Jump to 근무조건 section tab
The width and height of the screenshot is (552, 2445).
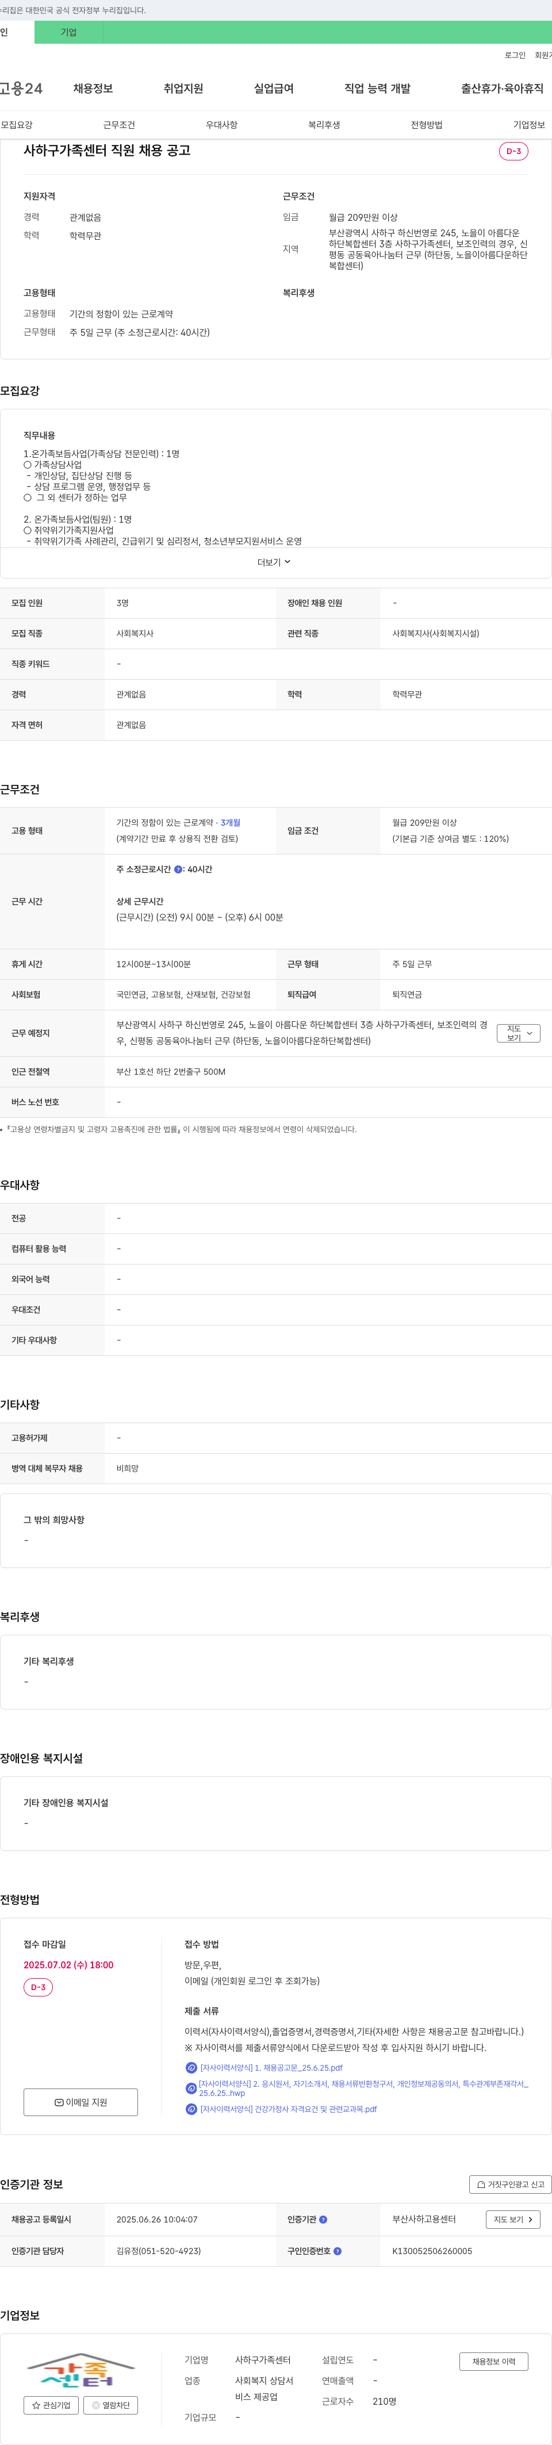point(120,124)
